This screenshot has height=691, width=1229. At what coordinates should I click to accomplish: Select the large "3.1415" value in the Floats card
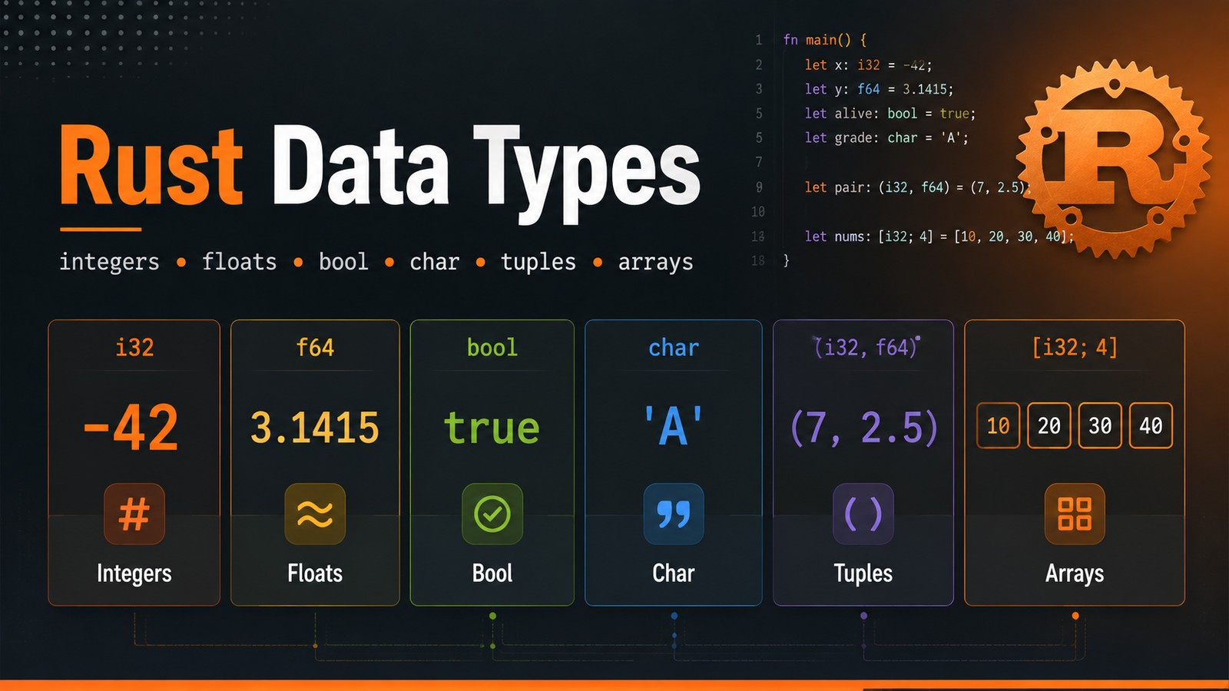click(315, 428)
